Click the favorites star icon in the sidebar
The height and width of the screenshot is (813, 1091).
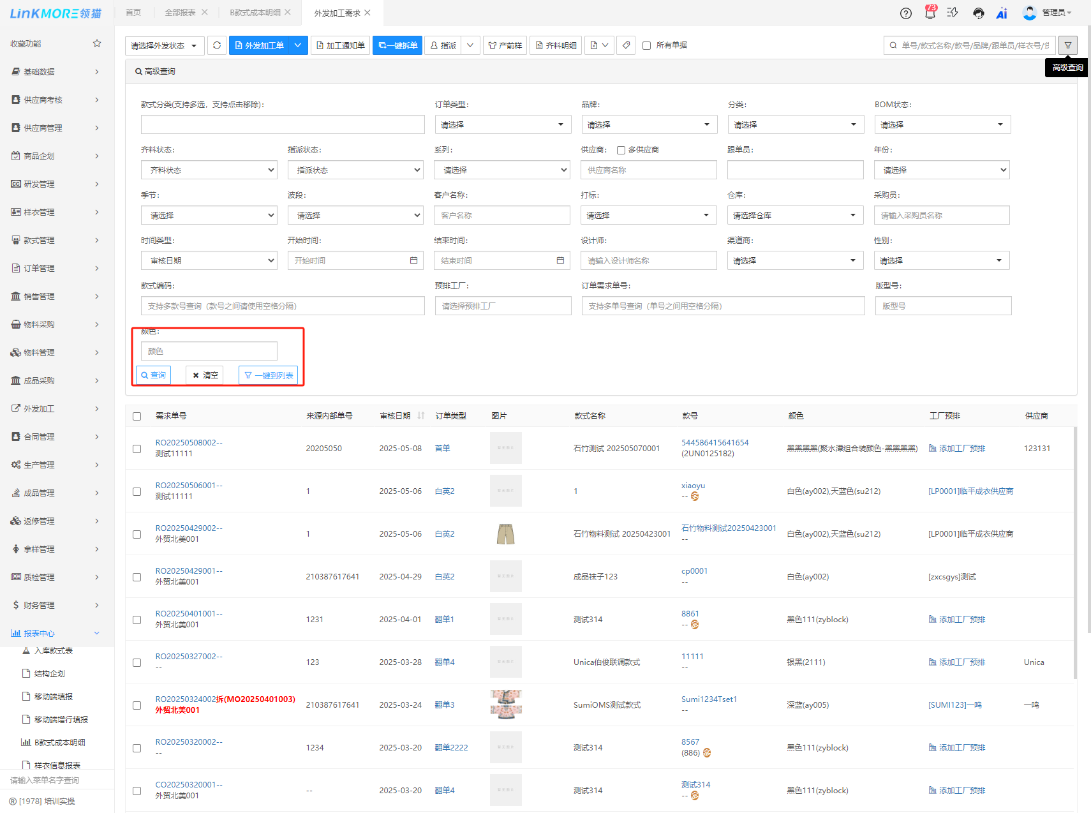pos(97,43)
